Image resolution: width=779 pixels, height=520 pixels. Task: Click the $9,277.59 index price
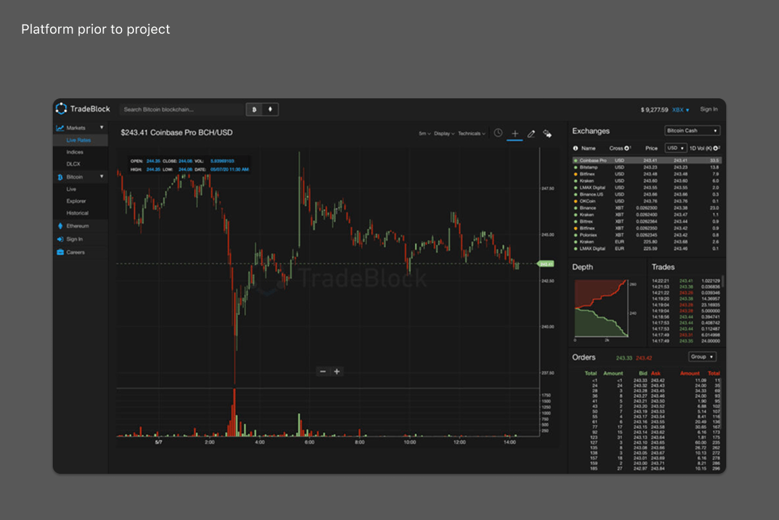(x=654, y=110)
